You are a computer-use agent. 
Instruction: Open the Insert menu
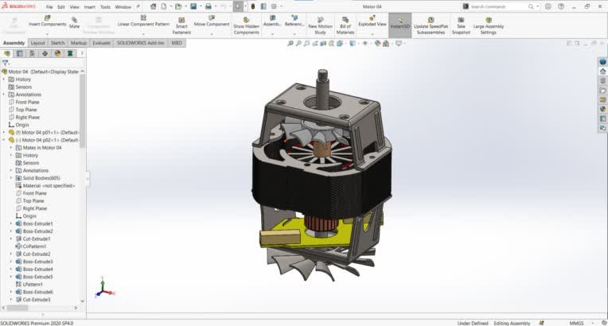point(90,7)
